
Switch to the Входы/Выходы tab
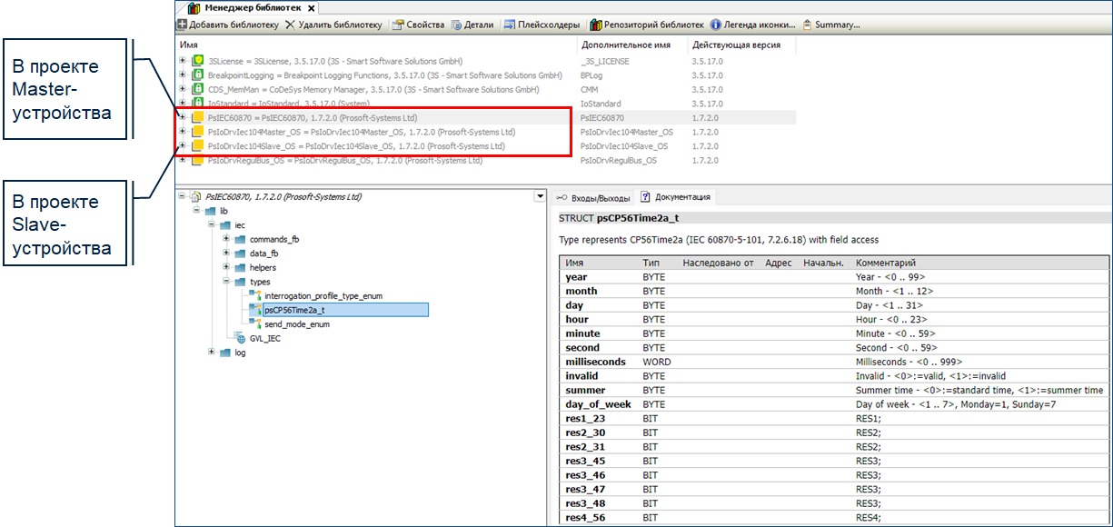tap(594, 197)
